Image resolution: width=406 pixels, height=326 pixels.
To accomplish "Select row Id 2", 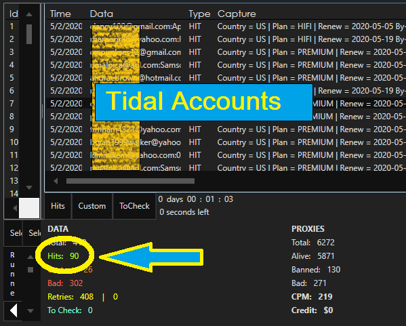I will coord(12,39).
